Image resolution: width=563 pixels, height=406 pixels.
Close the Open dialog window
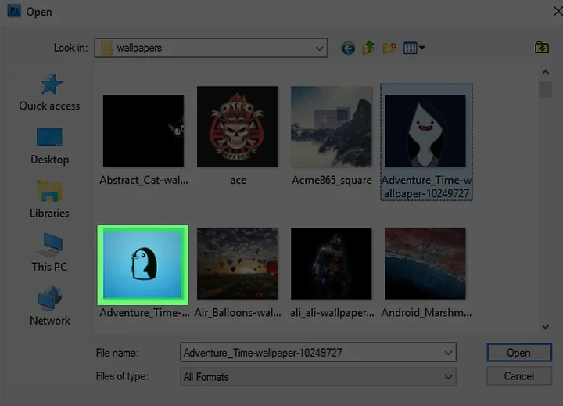pos(558,11)
